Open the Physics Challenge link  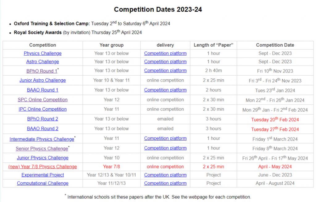[43, 53]
